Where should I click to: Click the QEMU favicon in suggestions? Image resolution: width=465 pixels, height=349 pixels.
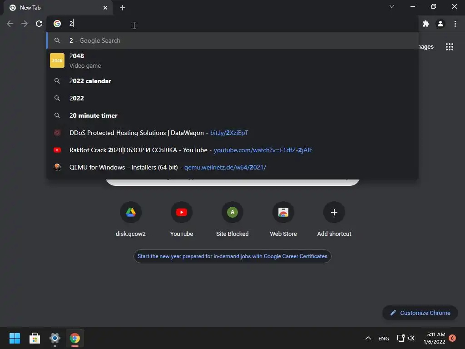[x=57, y=167]
